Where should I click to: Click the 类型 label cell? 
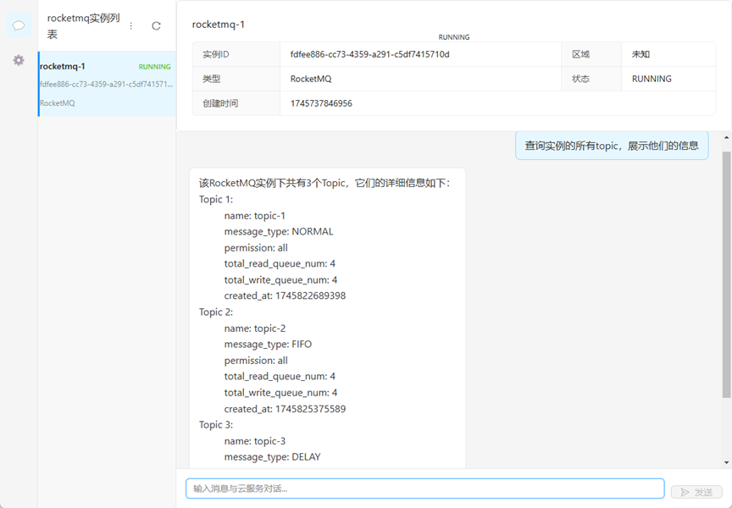(x=236, y=79)
